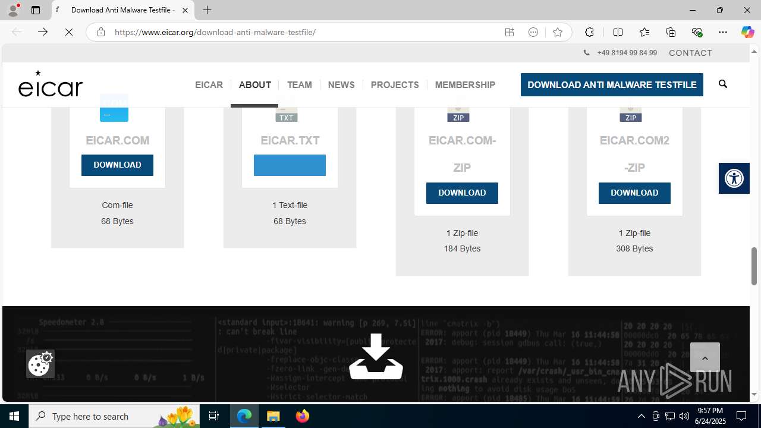
Task: Open a new browser tab
Action: click(207, 10)
